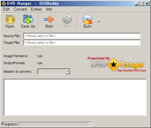Click the Progress label in status bar
This screenshot has width=151, height=128.
coord(10,124)
